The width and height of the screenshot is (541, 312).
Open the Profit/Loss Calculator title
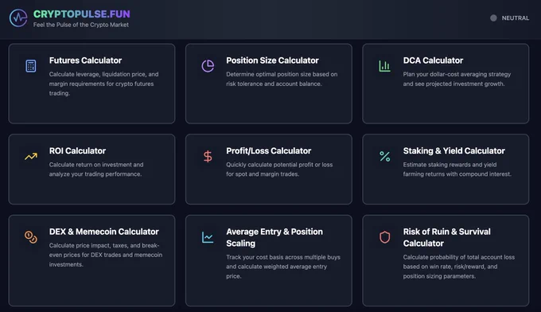pos(268,150)
